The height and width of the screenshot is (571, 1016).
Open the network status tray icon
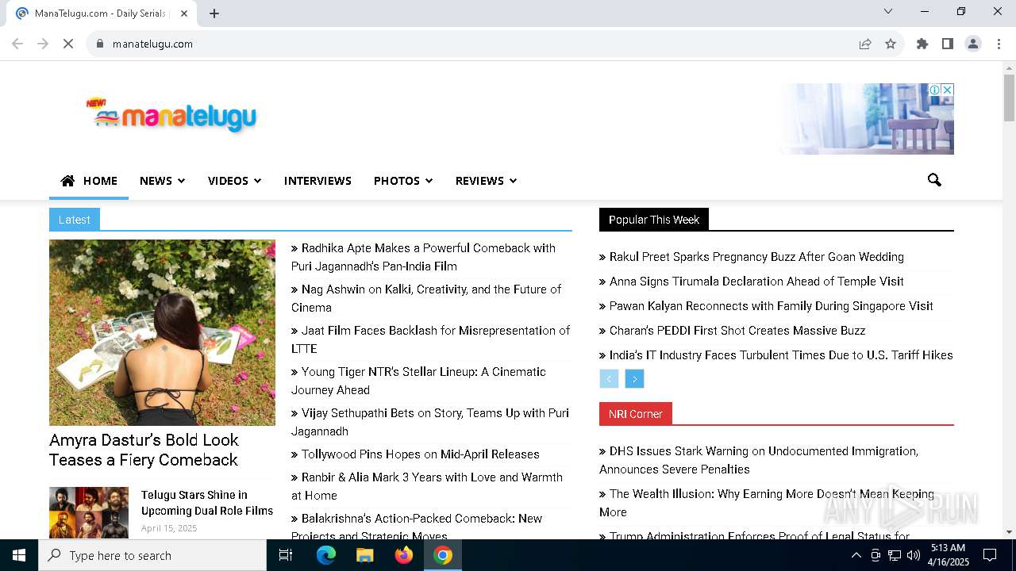[x=895, y=555]
